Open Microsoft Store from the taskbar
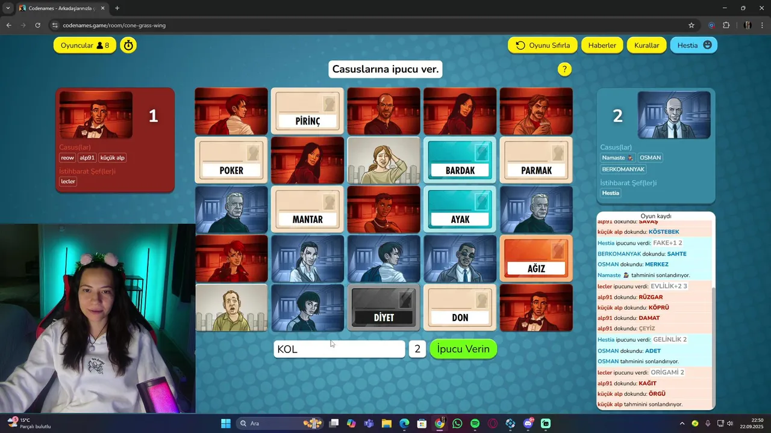The height and width of the screenshot is (433, 771). click(x=422, y=423)
